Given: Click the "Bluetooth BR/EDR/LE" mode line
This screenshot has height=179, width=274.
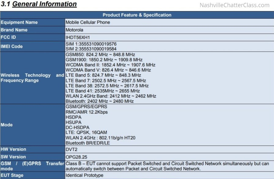Looking at the screenshot, I should coord(88,143).
